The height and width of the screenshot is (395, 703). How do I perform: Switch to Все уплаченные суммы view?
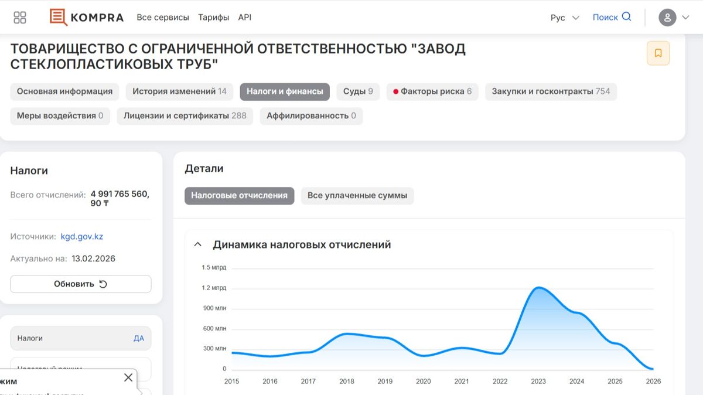click(356, 196)
